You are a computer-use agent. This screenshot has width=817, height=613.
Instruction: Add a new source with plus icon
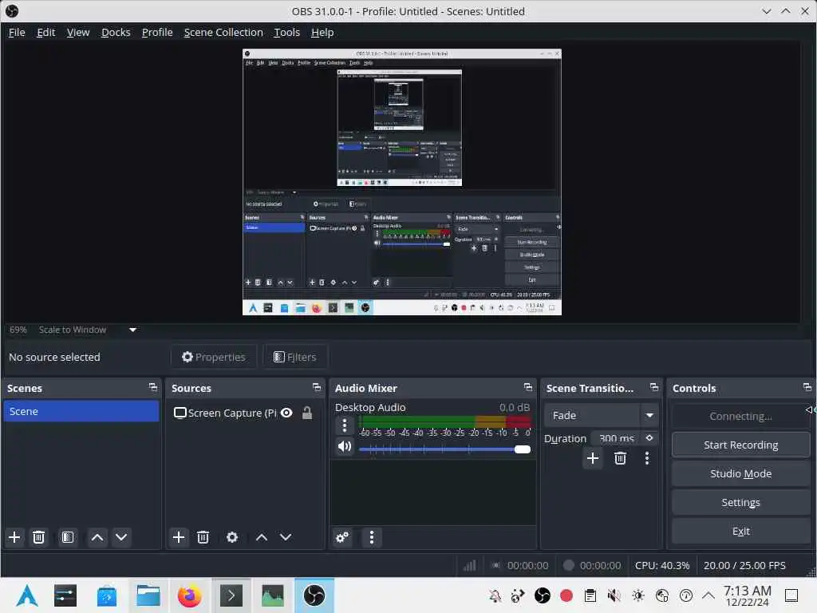tap(179, 537)
